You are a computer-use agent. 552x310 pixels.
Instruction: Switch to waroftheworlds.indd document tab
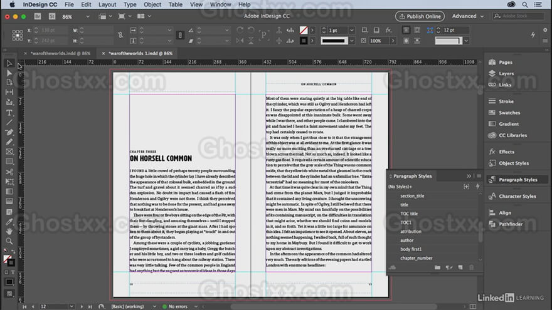[60, 53]
